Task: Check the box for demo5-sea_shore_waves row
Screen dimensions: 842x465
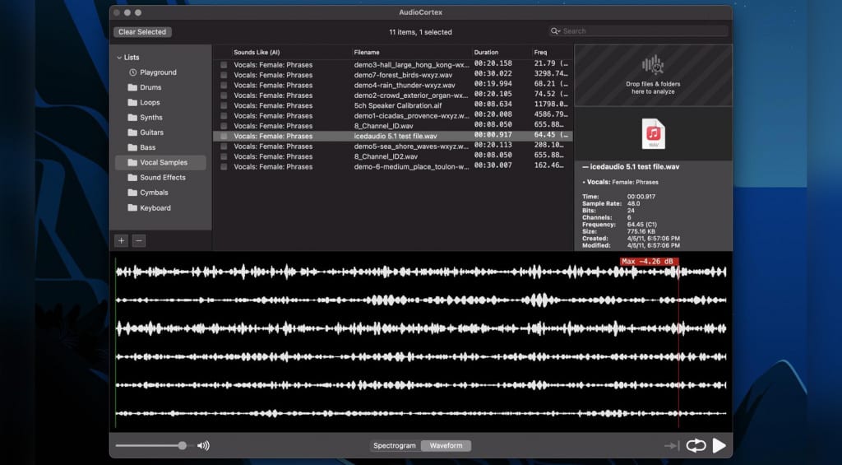Action: [x=224, y=146]
